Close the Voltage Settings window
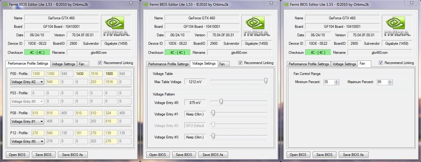Screen dimensions: 421x162 [271, 3]
